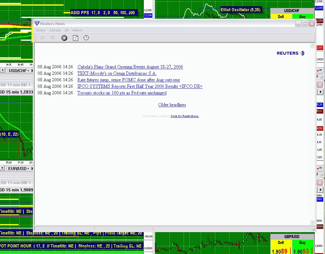Open the USD/CHF symbol dropdown
This screenshot has width=325, height=254.
tap(19, 71)
